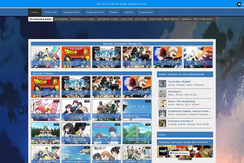Click Anime Terbaru di List IndoAkatsuki header
244x163 pixels.
185,74
